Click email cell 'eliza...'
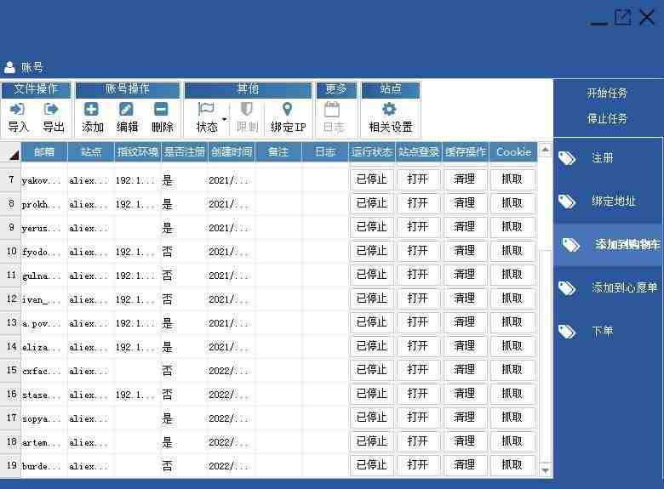This screenshot has width=664, height=489. pos(44,347)
